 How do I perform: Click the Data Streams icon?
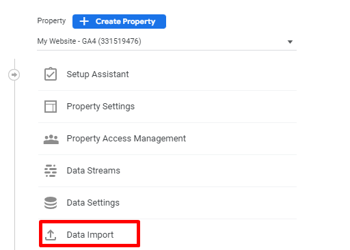[x=51, y=171]
